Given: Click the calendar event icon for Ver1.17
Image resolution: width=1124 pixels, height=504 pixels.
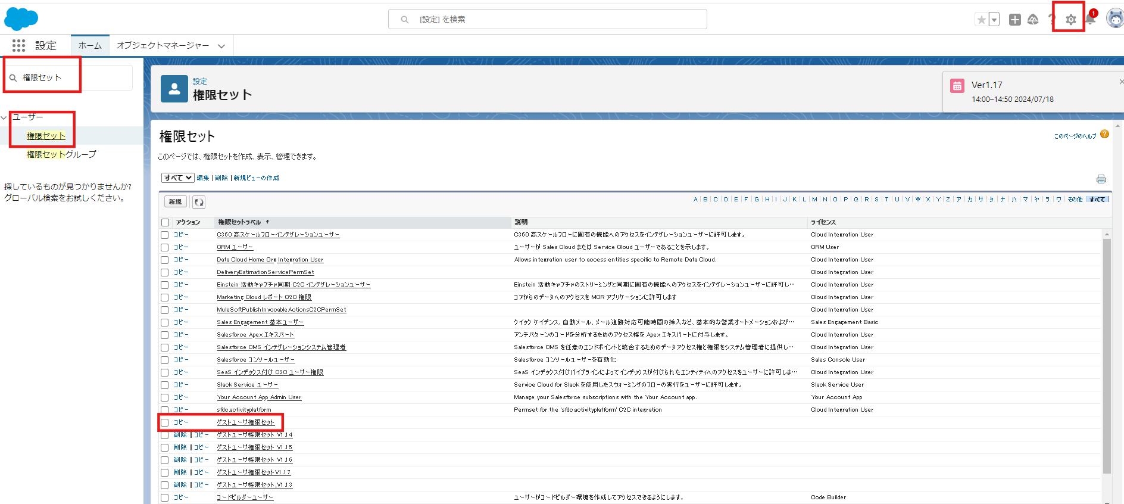Looking at the screenshot, I should point(957,86).
